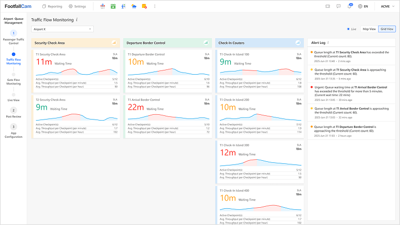Open the T1 Check-In Island 100 card

tap(260, 71)
